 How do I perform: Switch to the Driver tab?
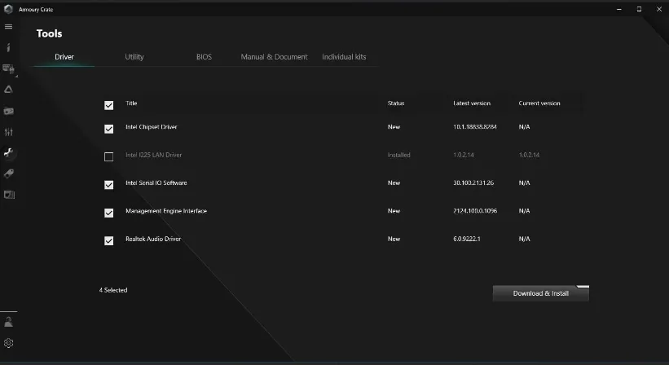pyautogui.click(x=64, y=57)
